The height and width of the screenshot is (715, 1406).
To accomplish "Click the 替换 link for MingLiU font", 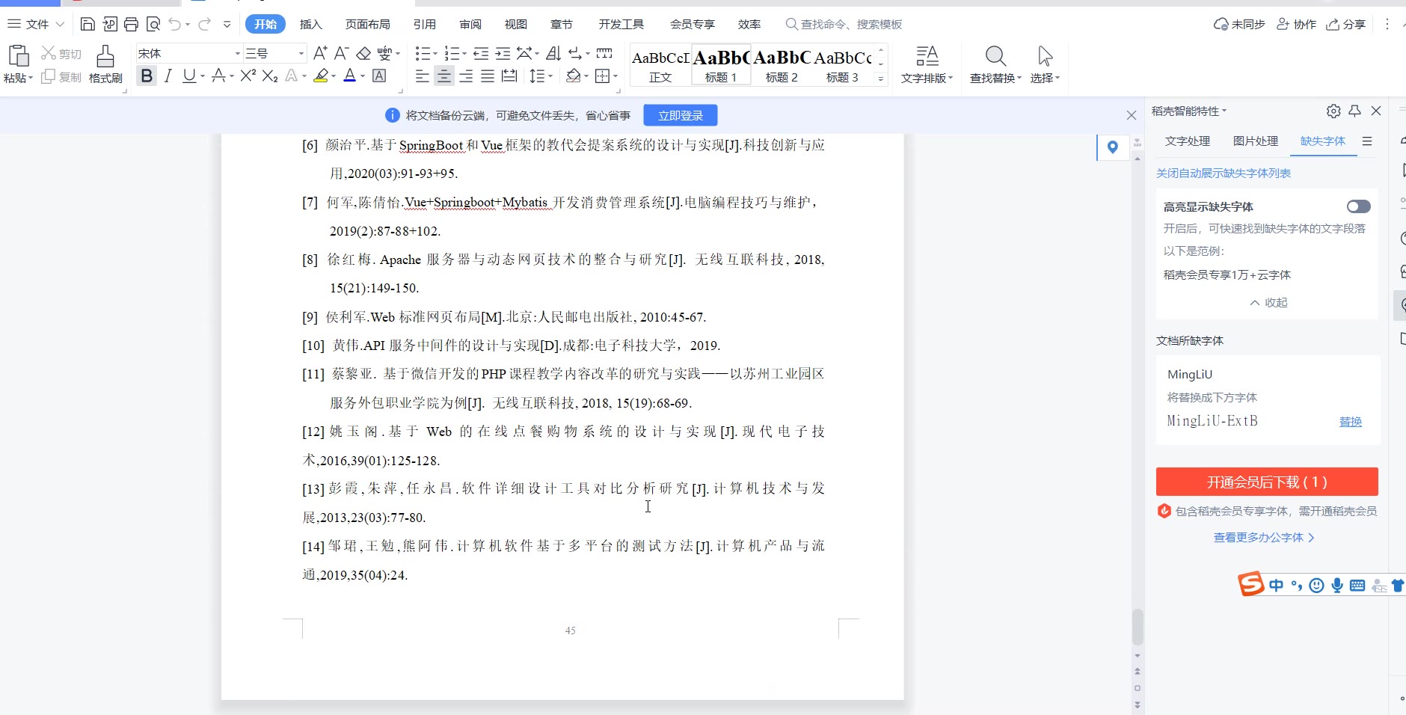I will point(1351,421).
